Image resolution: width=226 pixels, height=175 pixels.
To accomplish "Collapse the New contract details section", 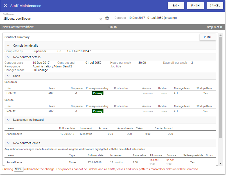I will tap(8, 57).
